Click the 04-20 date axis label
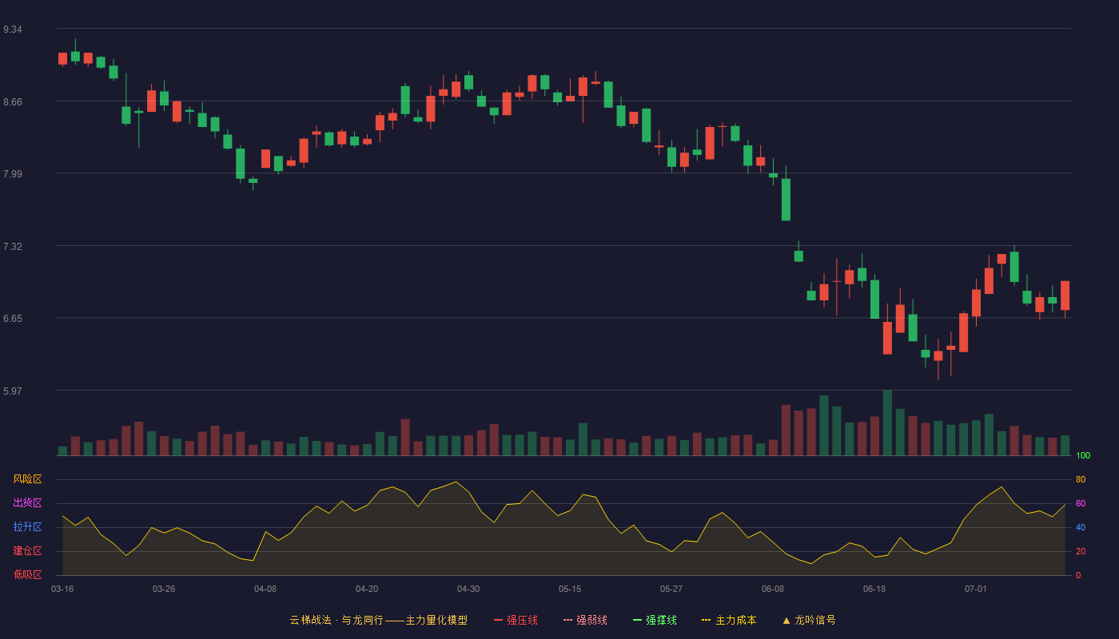This screenshot has height=639, width=1119. click(x=367, y=589)
